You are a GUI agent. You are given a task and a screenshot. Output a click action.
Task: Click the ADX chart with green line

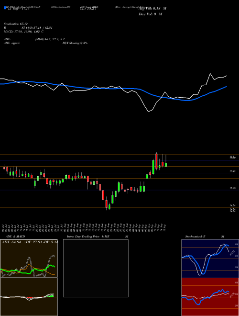[29, 259]
